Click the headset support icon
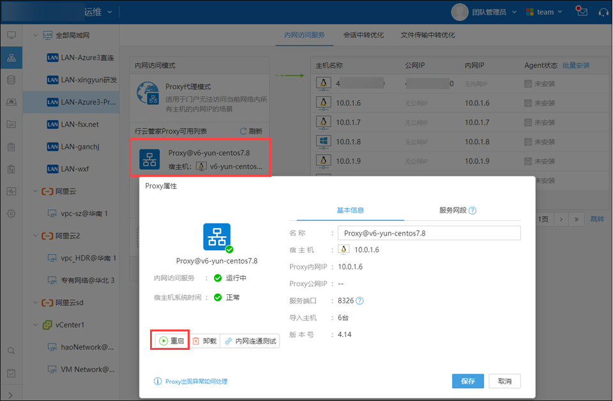This screenshot has height=401, width=613. [602, 11]
